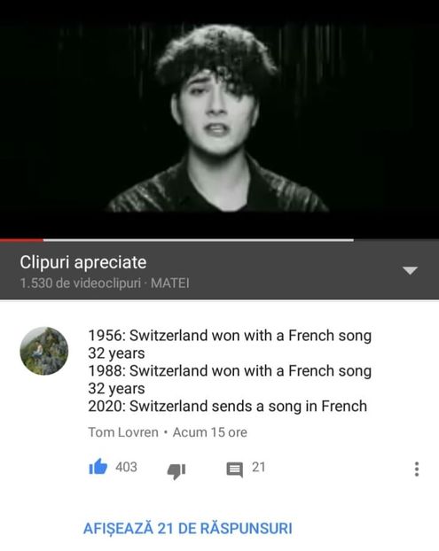Tap the black-and-white video player
The width and height of the screenshot is (439, 551).
tap(220, 120)
